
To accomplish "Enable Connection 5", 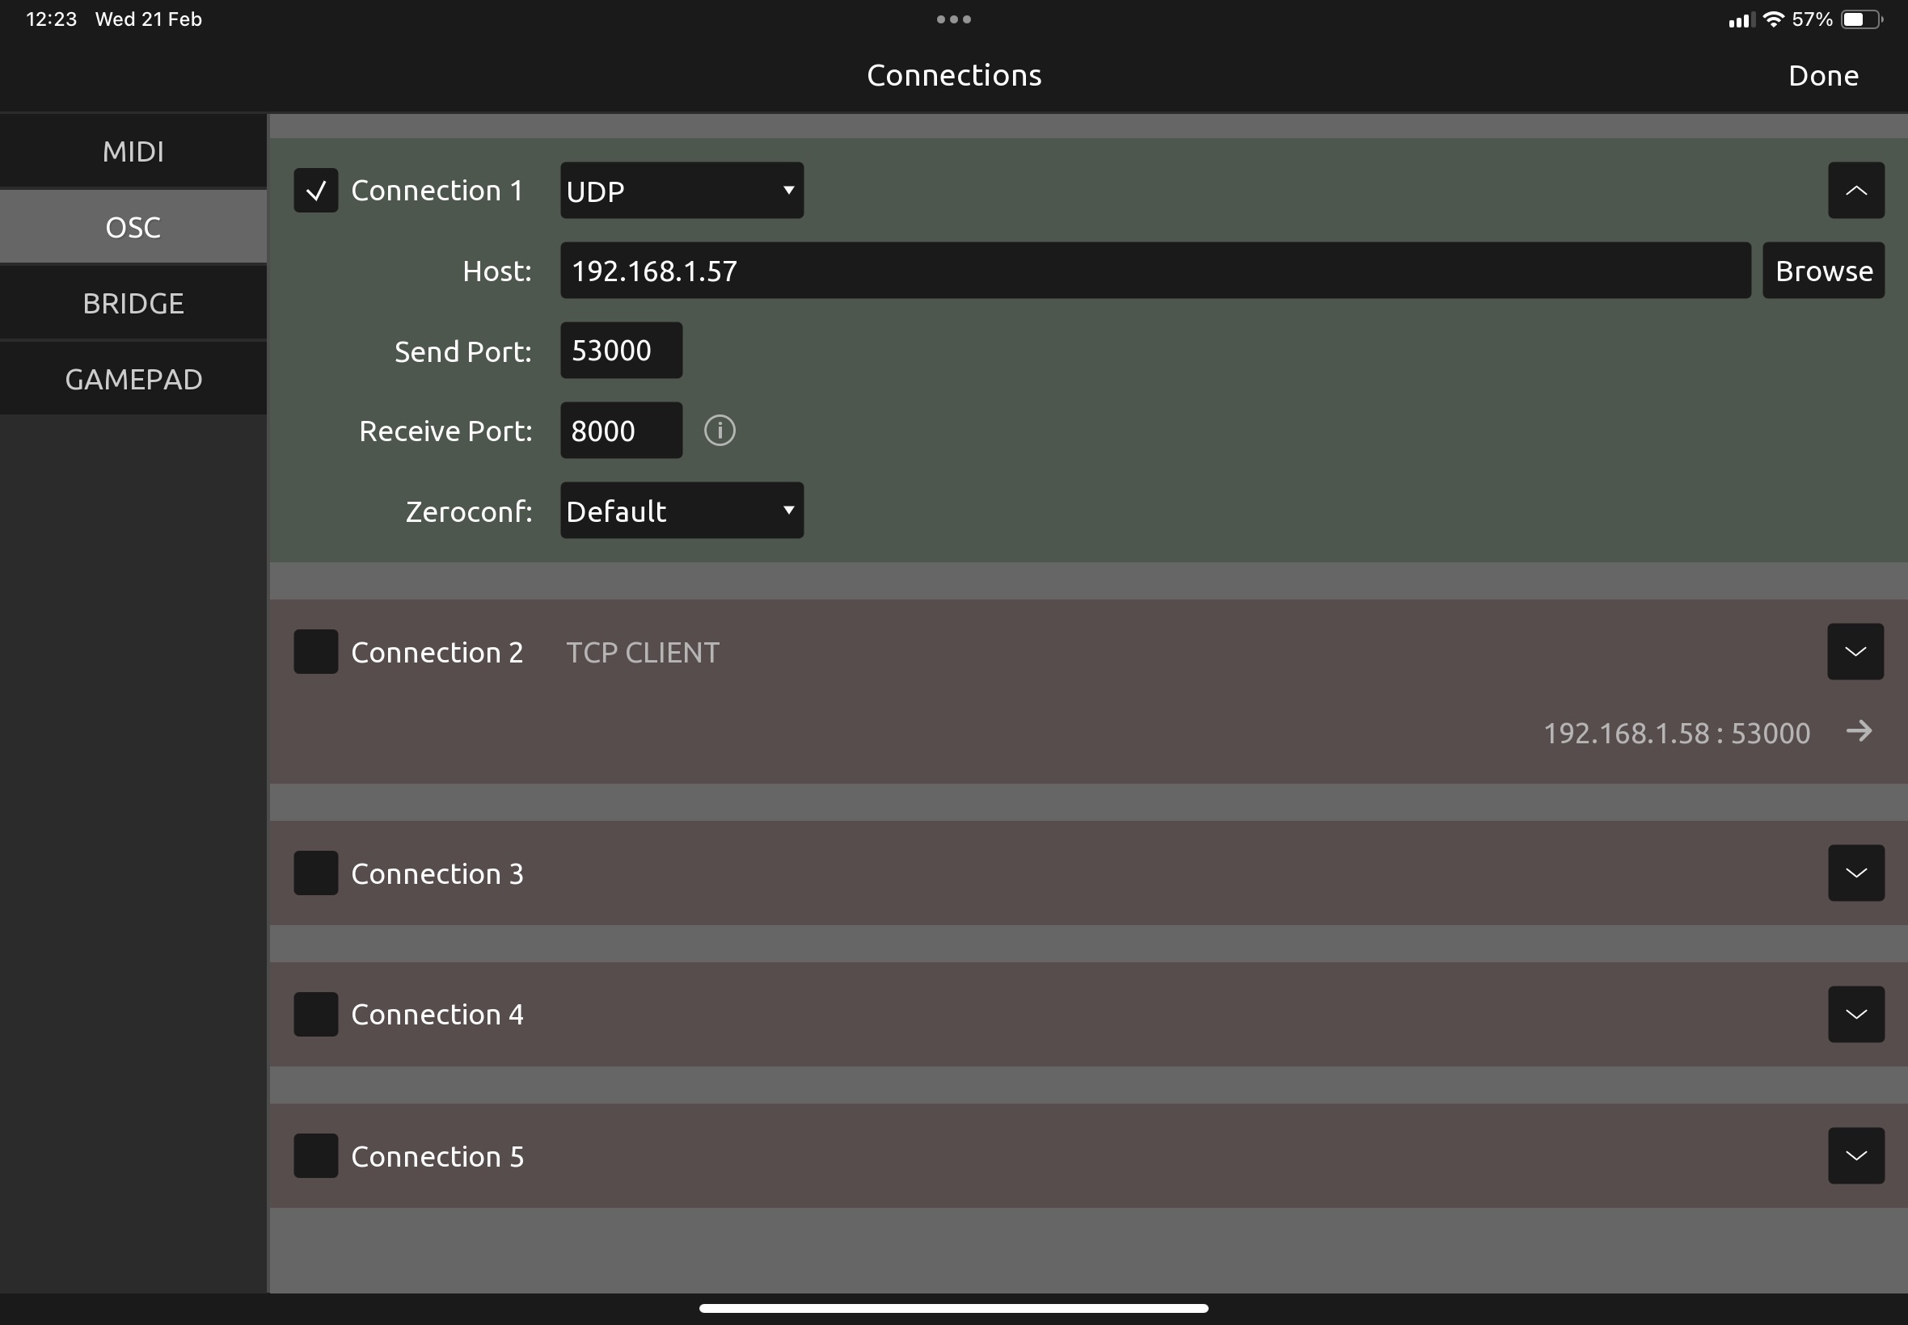I will tap(315, 1155).
